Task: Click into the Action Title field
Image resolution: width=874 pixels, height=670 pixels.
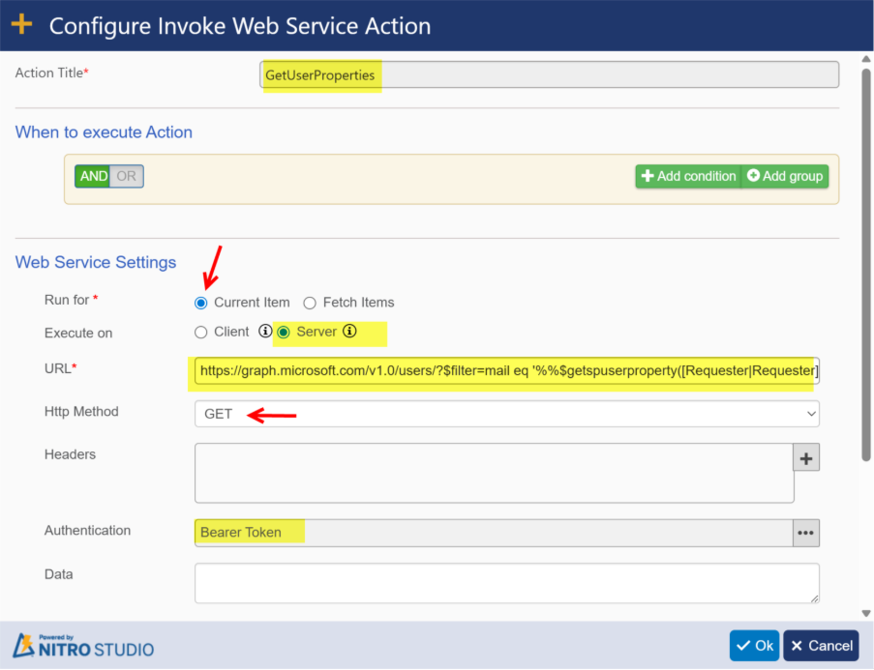Action: click(549, 75)
